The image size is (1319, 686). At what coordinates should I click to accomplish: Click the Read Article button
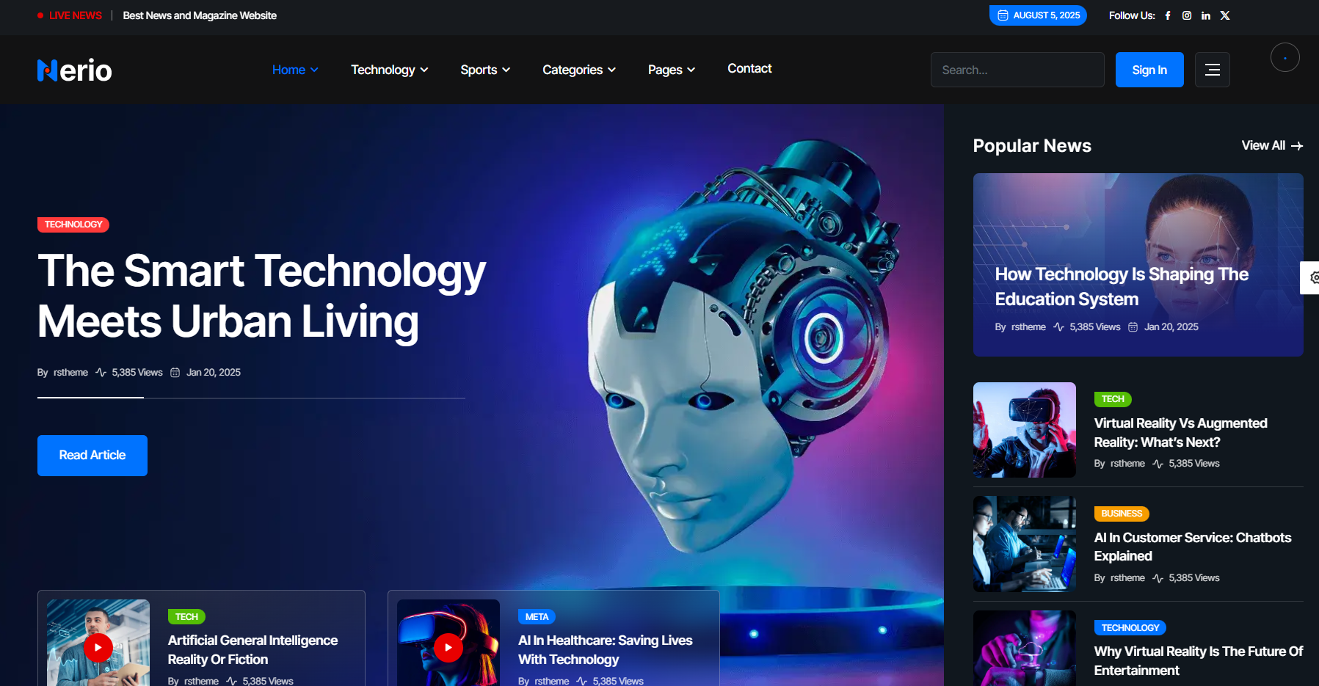pyautogui.click(x=92, y=456)
